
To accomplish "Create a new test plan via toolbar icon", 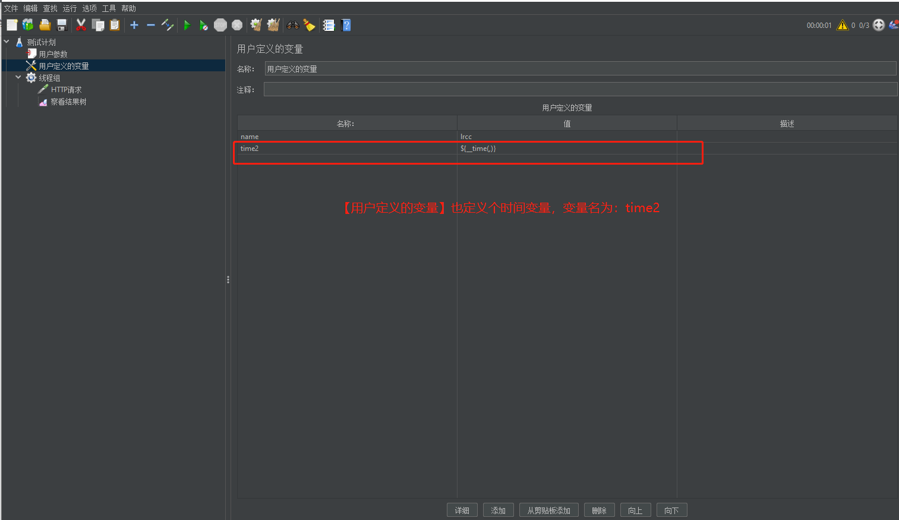I will pos(12,25).
